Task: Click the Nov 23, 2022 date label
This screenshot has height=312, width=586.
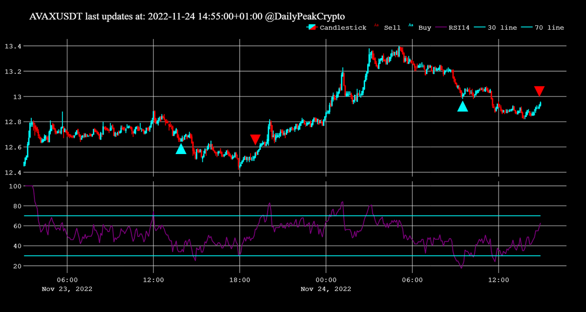Action: click(x=67, y=289)
